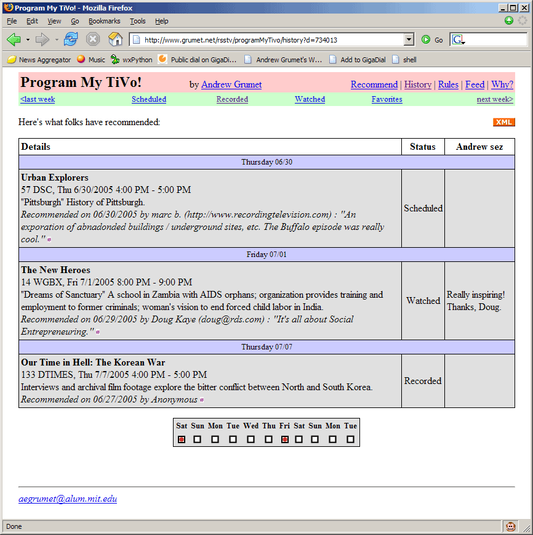Open the Bookmarks menu

click(x=104, y=21)
